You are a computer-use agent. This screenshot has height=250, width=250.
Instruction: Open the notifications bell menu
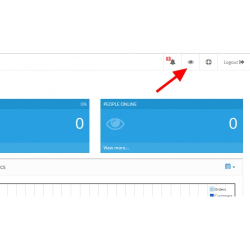pos(172,62)
